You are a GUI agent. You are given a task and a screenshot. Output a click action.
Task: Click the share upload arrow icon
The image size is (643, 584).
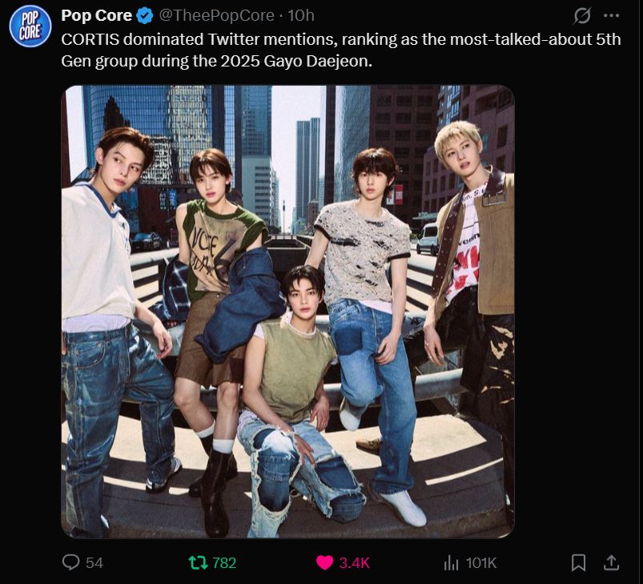(610, 562)
